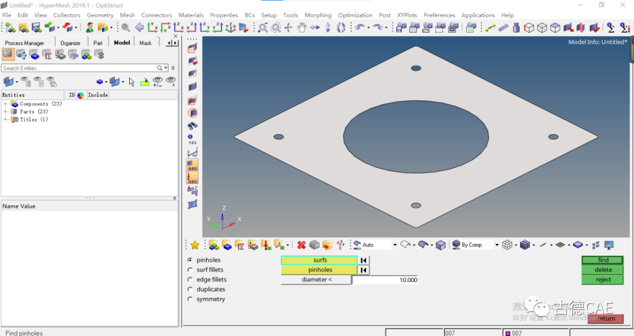Click the red return button
The height and width of the screenshot is (336, 634).
(606, 318)
